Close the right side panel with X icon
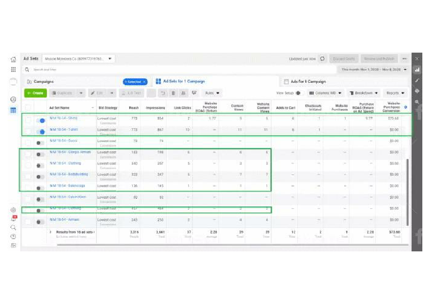Image resolution: width=430 pixels, height=304 pixels. [x=417, y=59]
